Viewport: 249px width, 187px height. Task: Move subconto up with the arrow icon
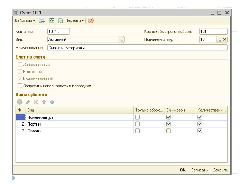point(44,102)
